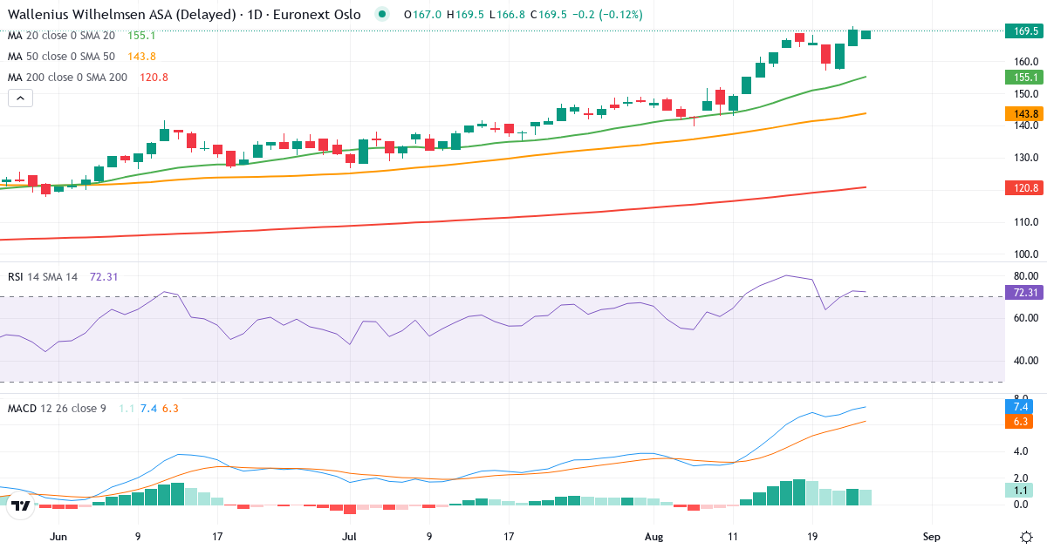Open chart settings gear icon
Screen dimensions: 1047x549
[1027, 536]
